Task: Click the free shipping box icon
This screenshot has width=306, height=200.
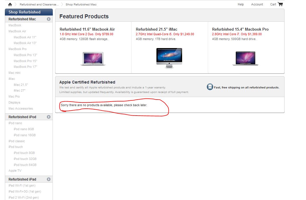Action: (210, 87)
